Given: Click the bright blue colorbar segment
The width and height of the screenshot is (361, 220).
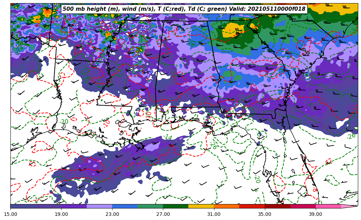Looking at the screenshot, I should 125,206.
